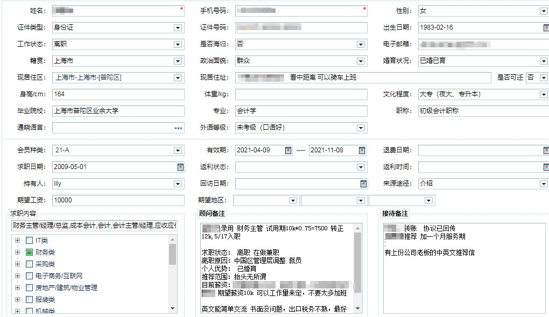
Task: Select the 服装类 tree item label
Action: pyautogui.click(x=45, y=299)
